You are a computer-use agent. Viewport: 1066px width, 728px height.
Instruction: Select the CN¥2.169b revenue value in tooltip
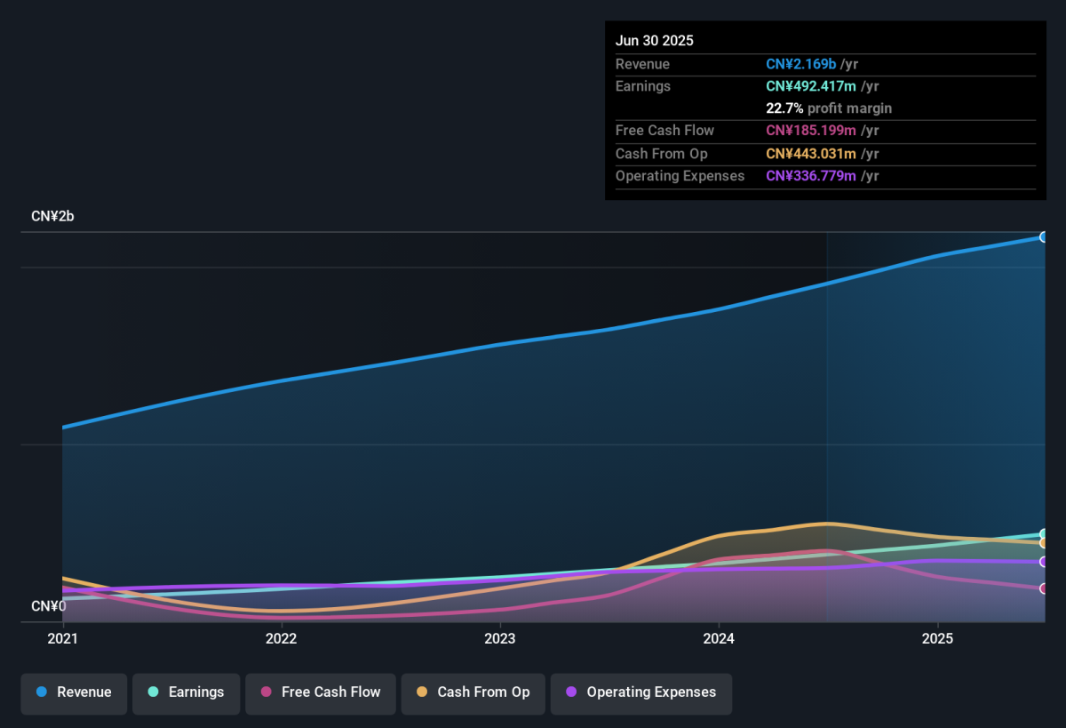click(x=800, y=64)
